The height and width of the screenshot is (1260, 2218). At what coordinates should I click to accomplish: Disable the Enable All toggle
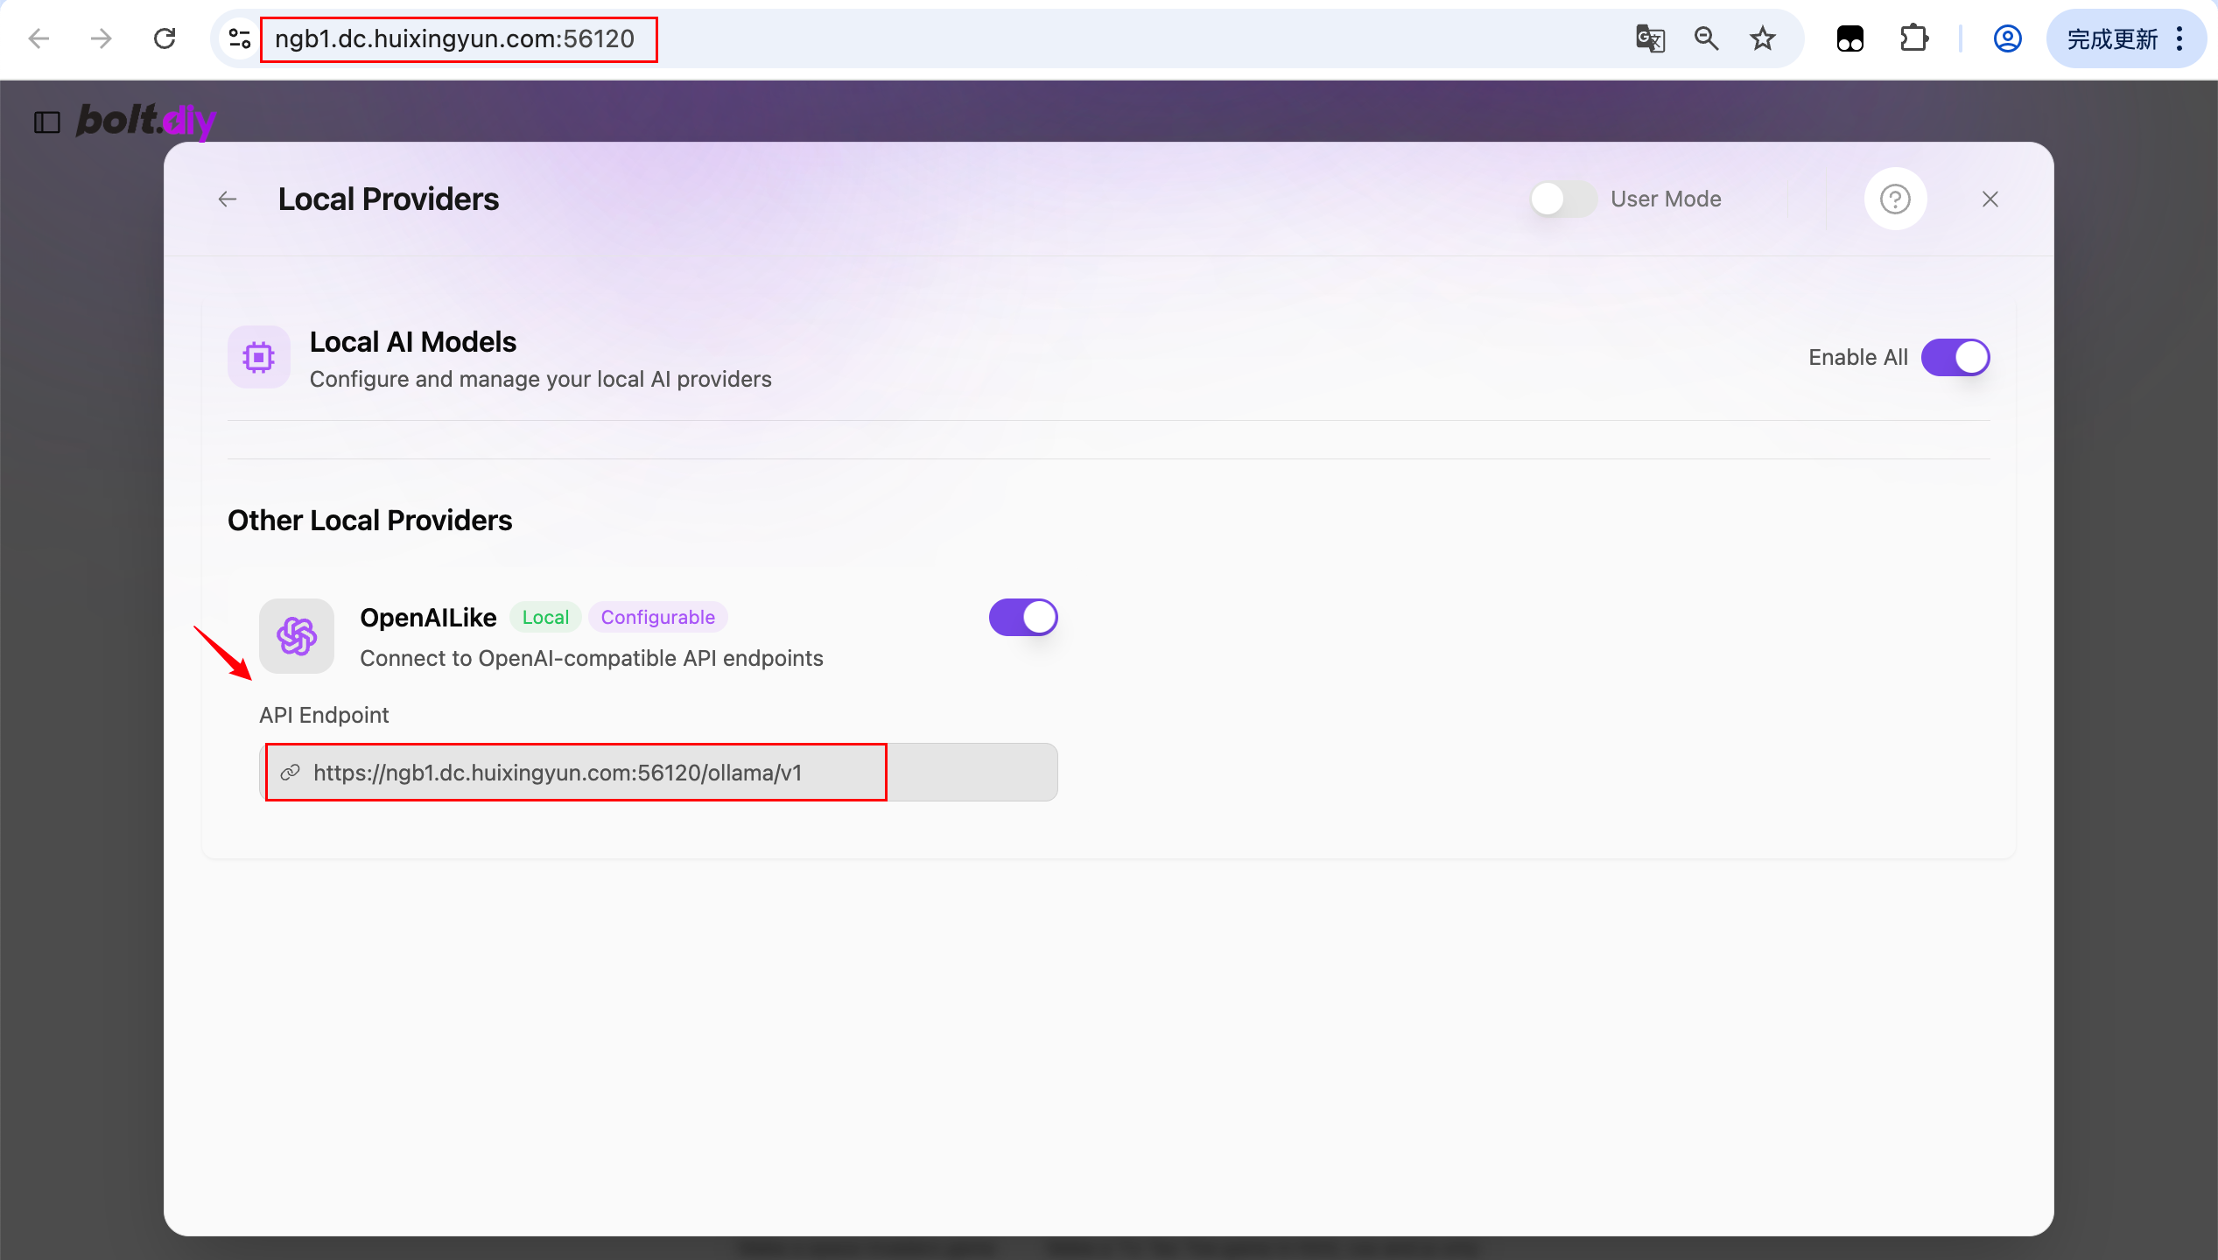pyautogui.click(x=1955, y=357)
